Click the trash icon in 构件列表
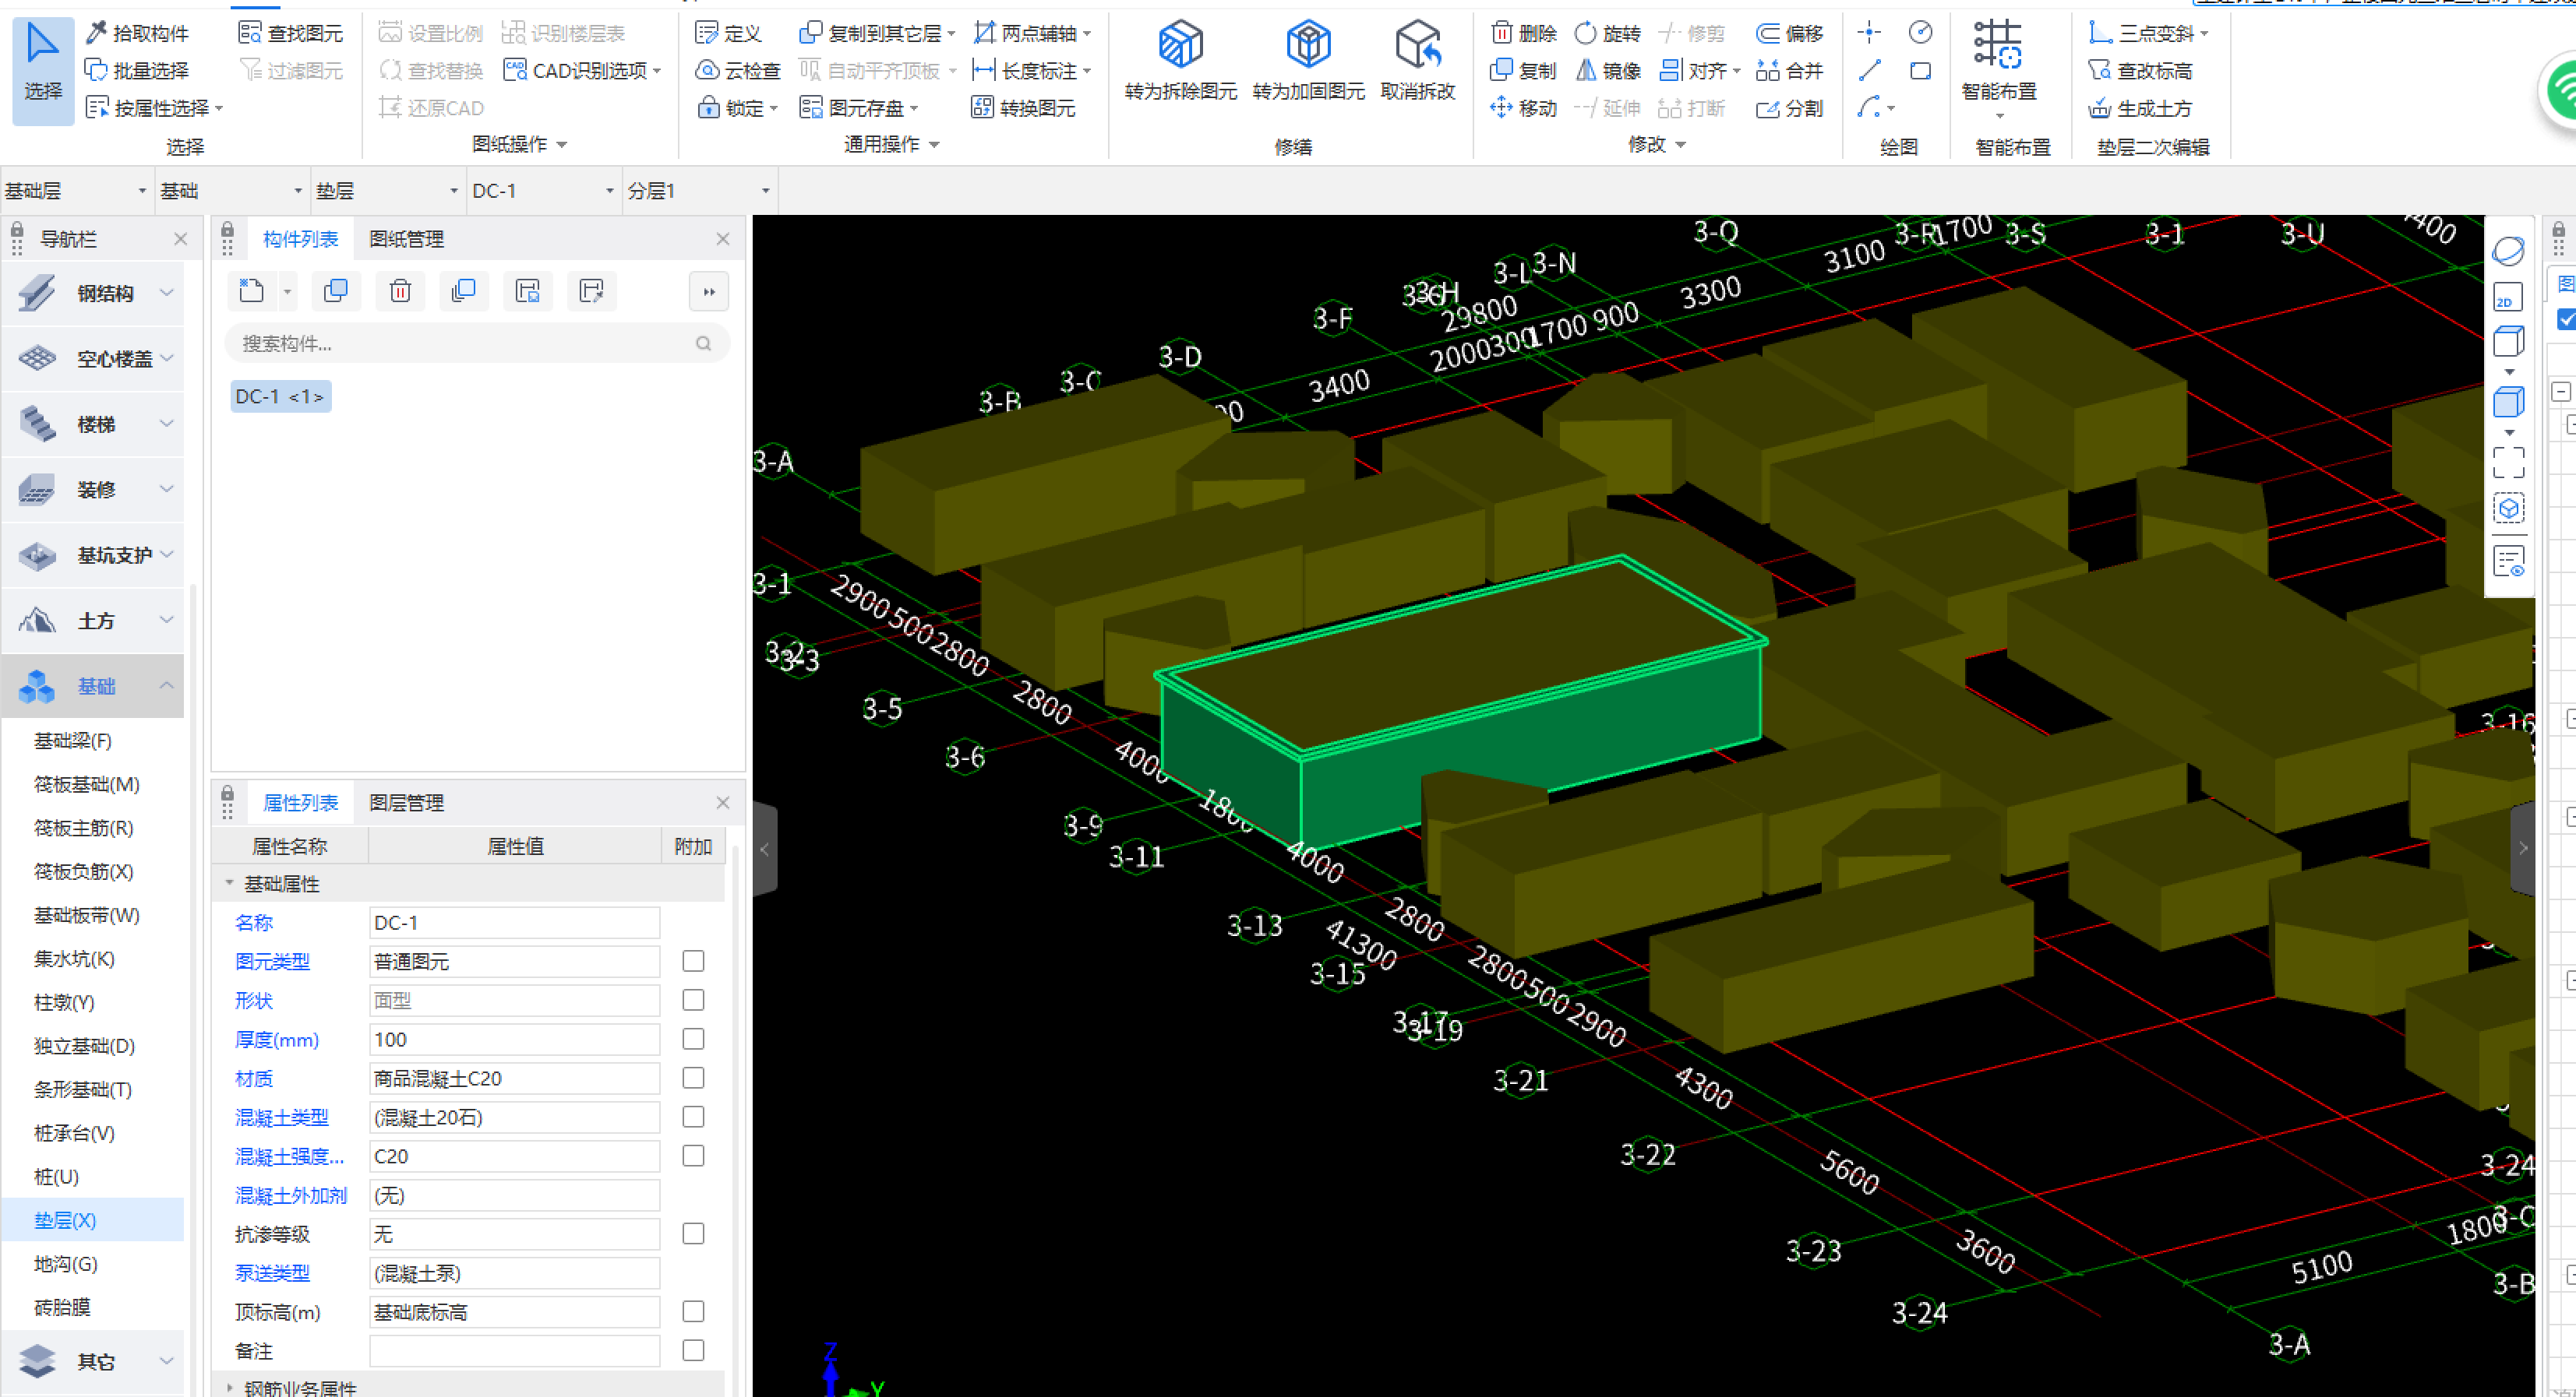Screen dimensions: 2576x1397 click(400, 290)
